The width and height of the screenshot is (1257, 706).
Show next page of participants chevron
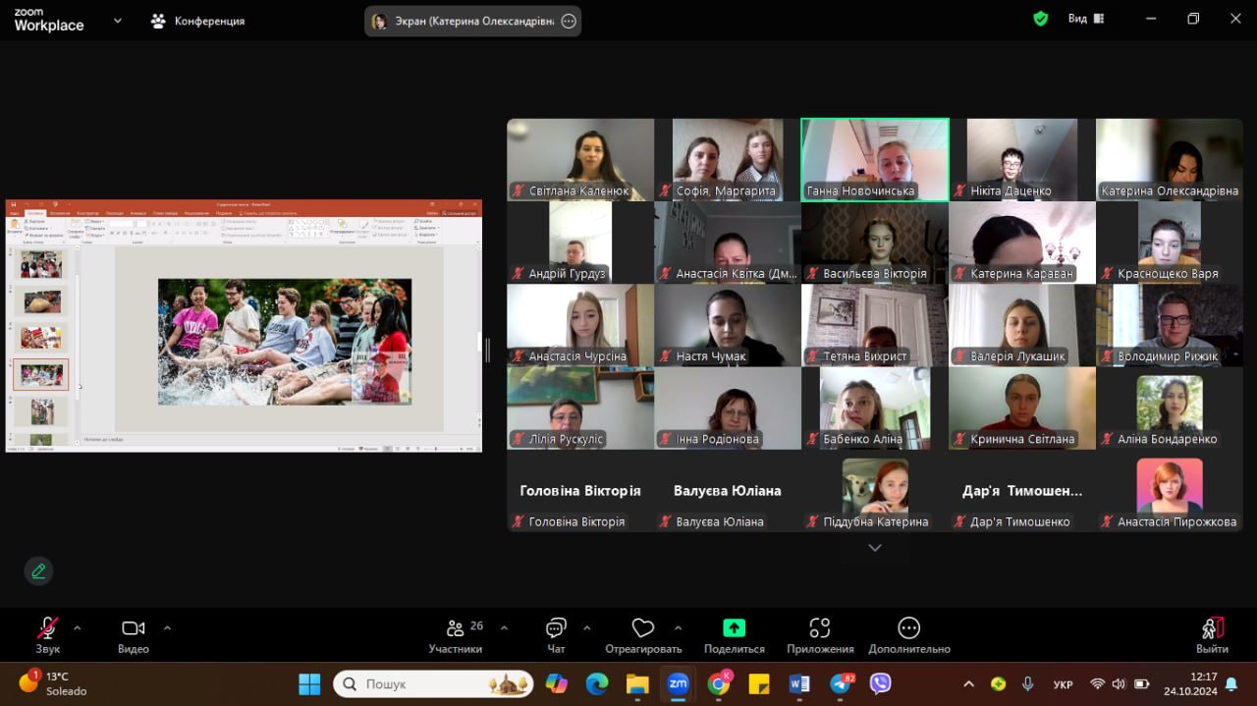coord(875,548)
